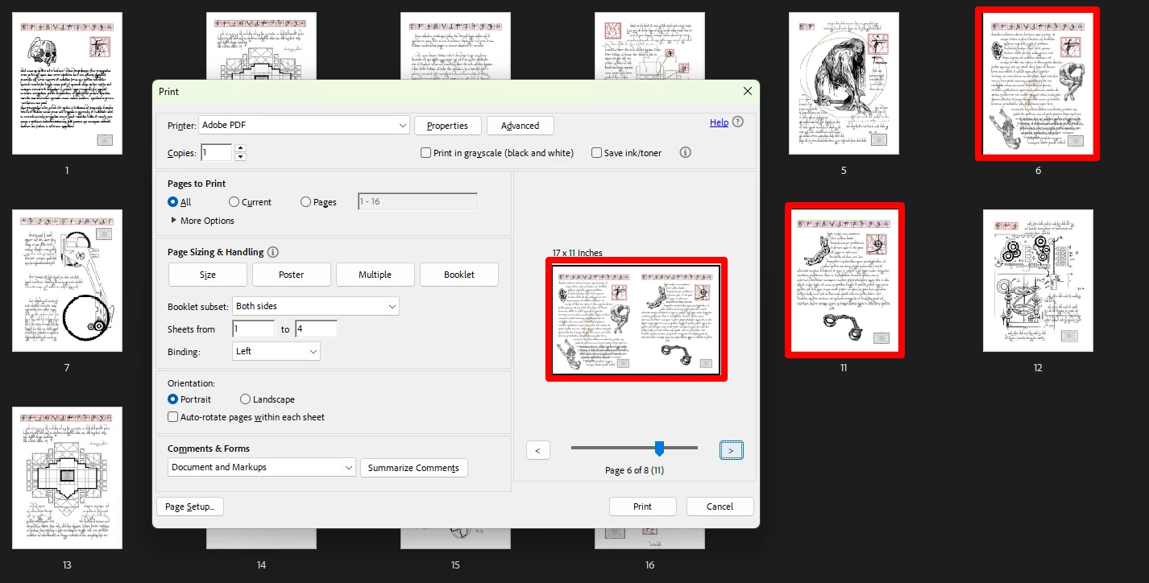The height and width of the screenshot is (583, 1149).
Task: Open printer Properties
Action: point(448,126)
